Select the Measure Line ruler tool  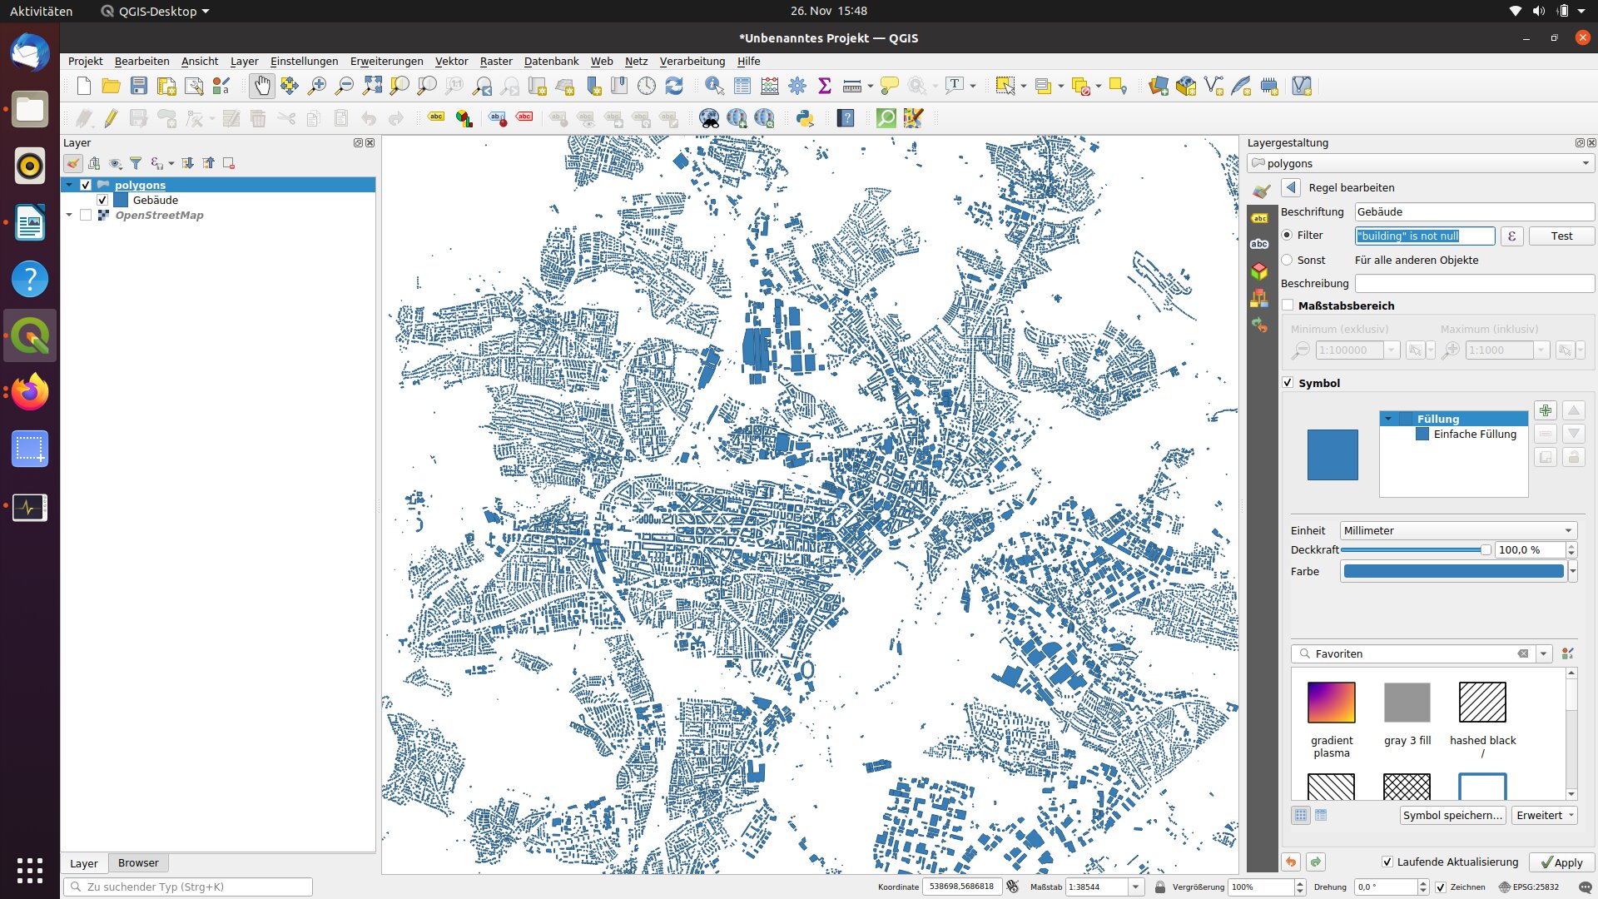coord(851,86)
